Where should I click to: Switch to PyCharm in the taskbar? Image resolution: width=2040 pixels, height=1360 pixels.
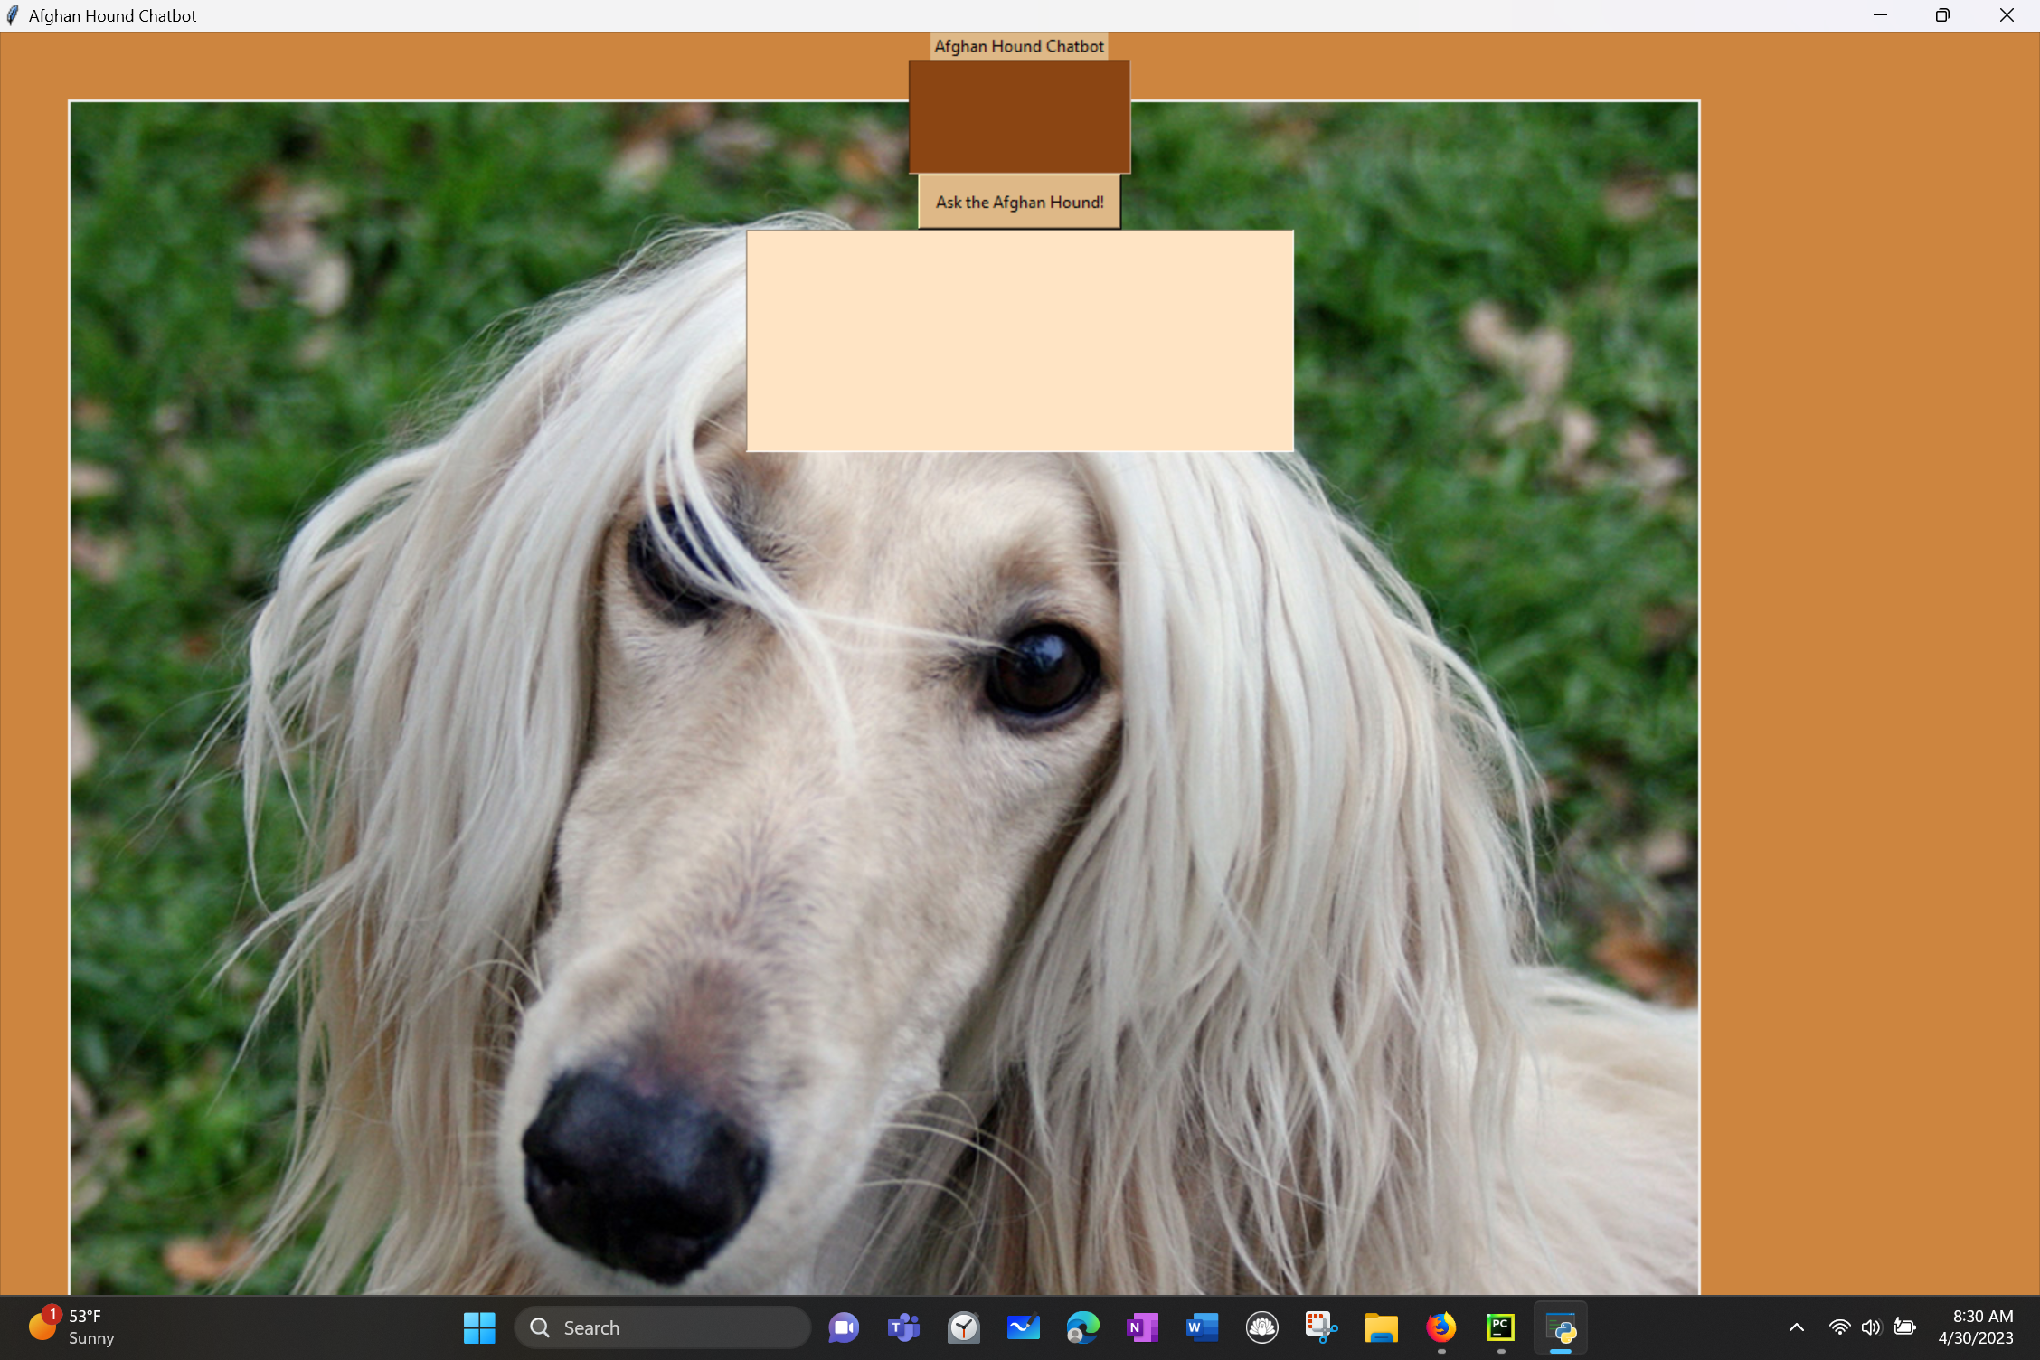[1501, 1327]
